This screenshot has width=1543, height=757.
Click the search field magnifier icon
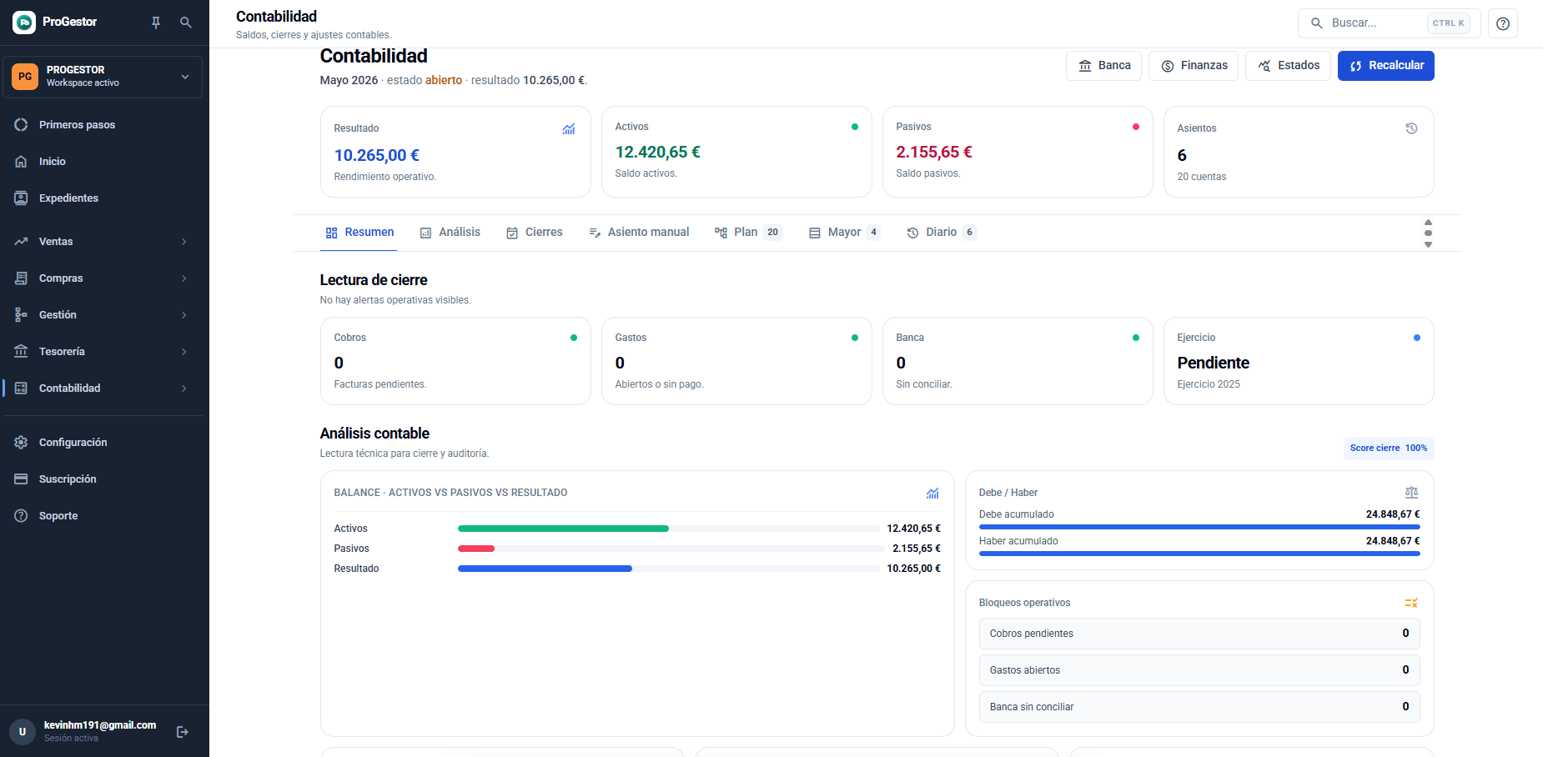point(1317,23)
